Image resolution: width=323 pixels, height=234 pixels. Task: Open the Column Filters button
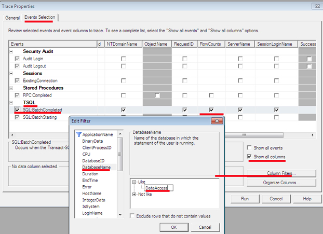(281, 173)
